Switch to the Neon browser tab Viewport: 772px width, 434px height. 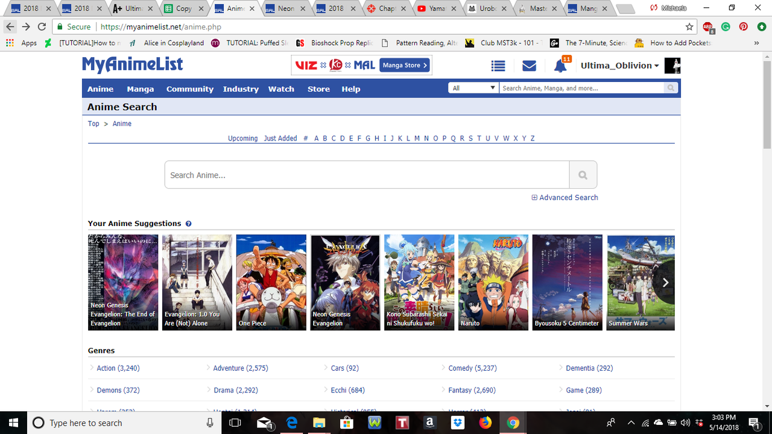tap(285, 8)
